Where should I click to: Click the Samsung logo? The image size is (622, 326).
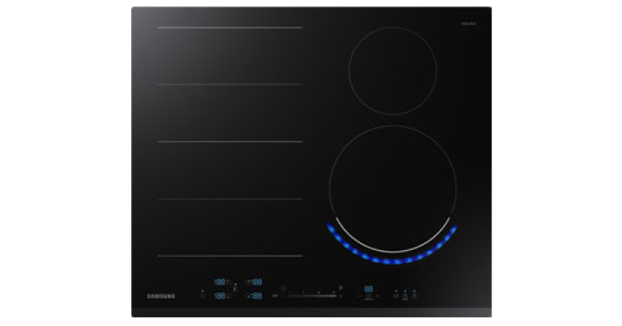click(161, 297)
